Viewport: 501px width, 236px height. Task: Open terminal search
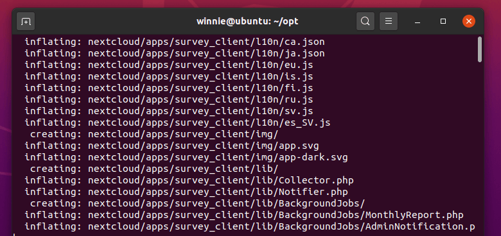(x=365, y=21)
